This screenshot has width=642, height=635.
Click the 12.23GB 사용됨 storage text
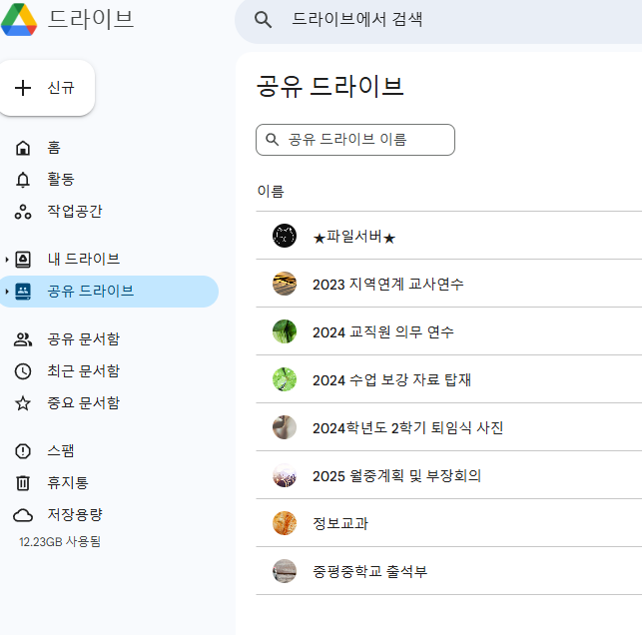60,542
